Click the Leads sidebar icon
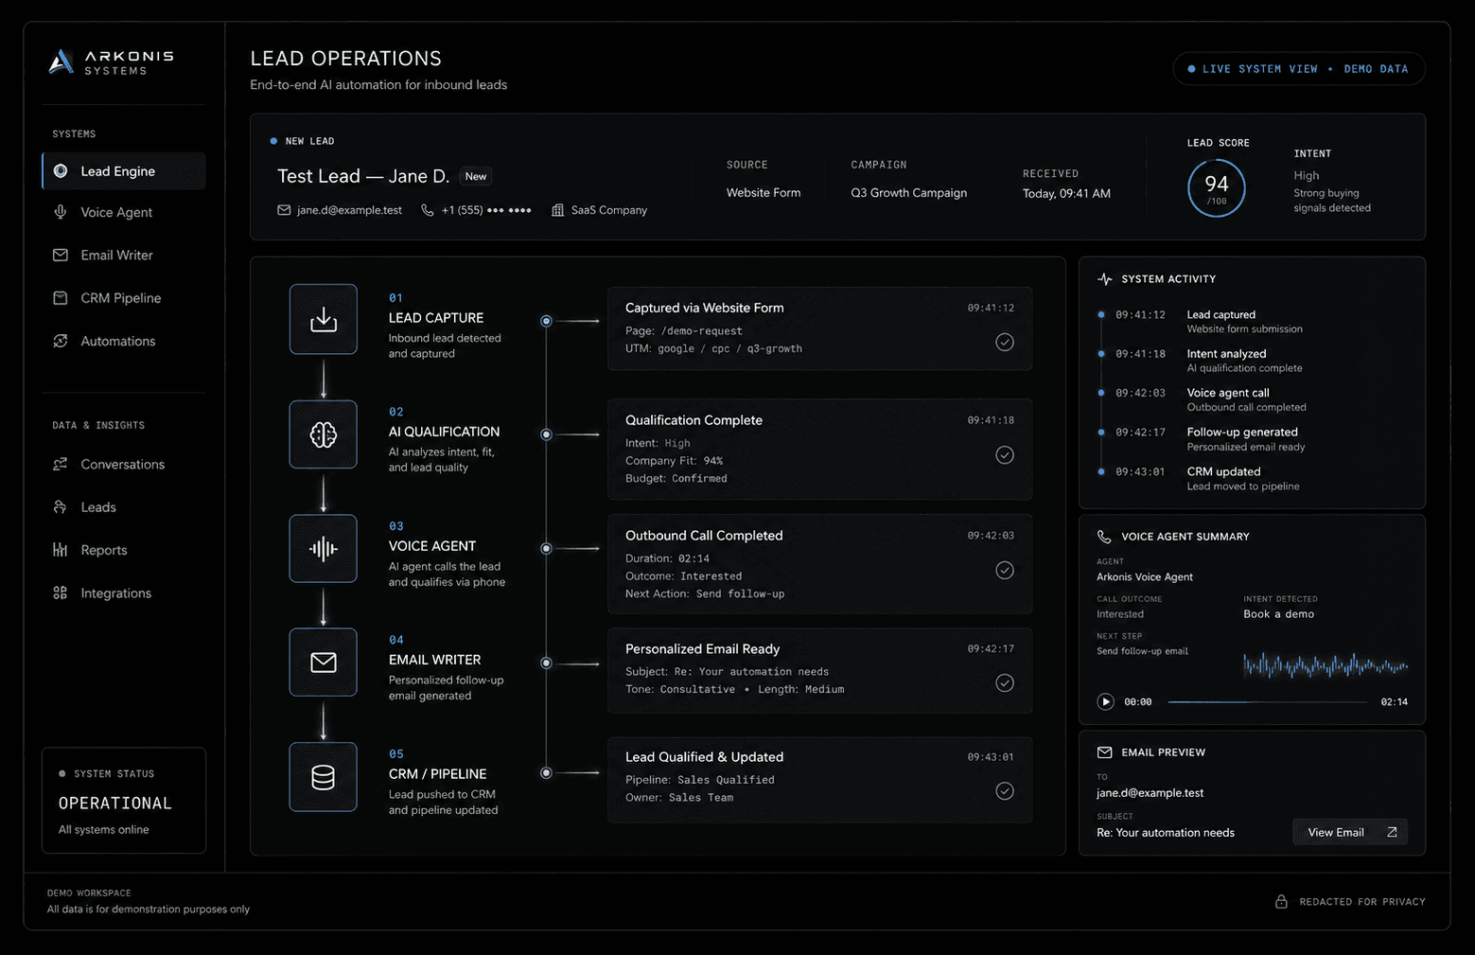Viewport: 1475px width, 955px height. pyautogui.click(x=61, y=507)
